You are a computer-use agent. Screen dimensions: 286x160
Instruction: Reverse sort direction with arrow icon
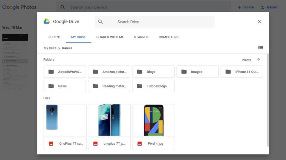[x=258, y=60]
